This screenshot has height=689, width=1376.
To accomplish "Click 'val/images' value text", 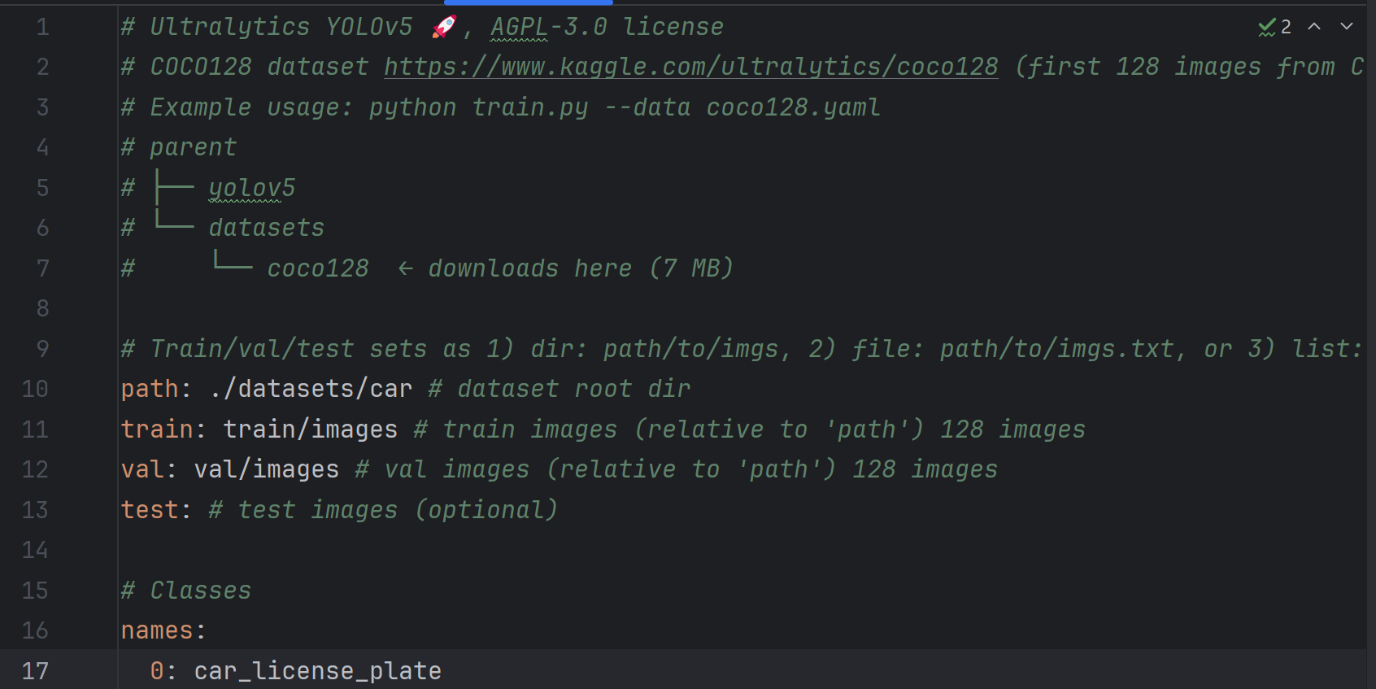I will pos(267,469).
